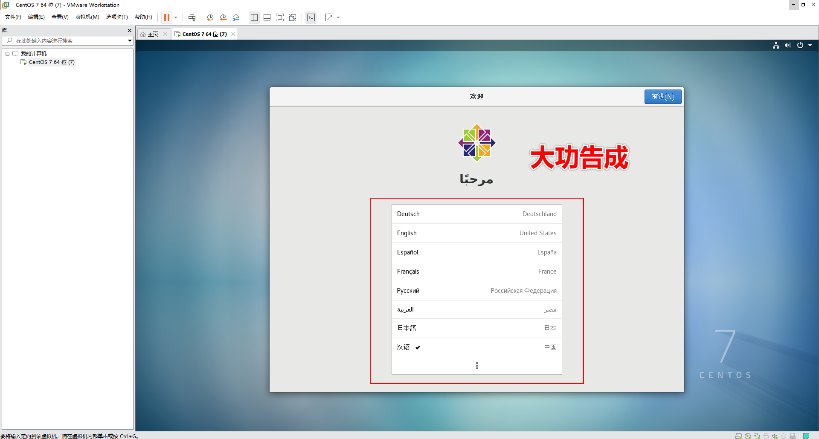Show more languages via the three-dots row
819x439 pixels.
tap(476, 366)
